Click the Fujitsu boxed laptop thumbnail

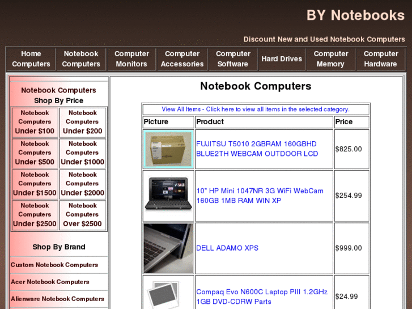[168, 149]
